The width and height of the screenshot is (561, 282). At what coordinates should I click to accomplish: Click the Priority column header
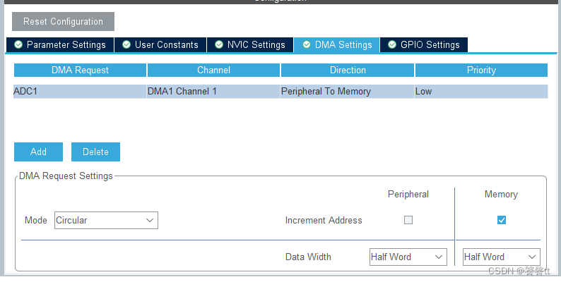(x=481, y=70)
